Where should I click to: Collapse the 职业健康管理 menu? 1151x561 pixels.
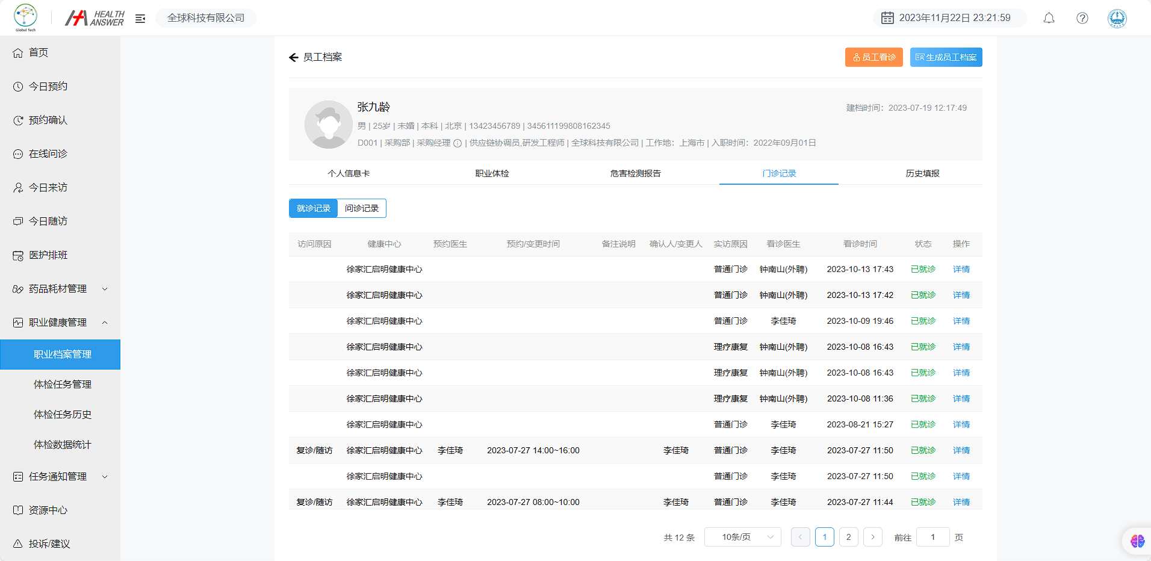click(60, 323)
